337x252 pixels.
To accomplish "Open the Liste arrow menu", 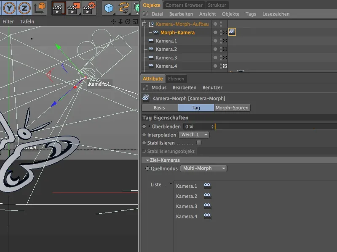I will [x=171, y=184].
